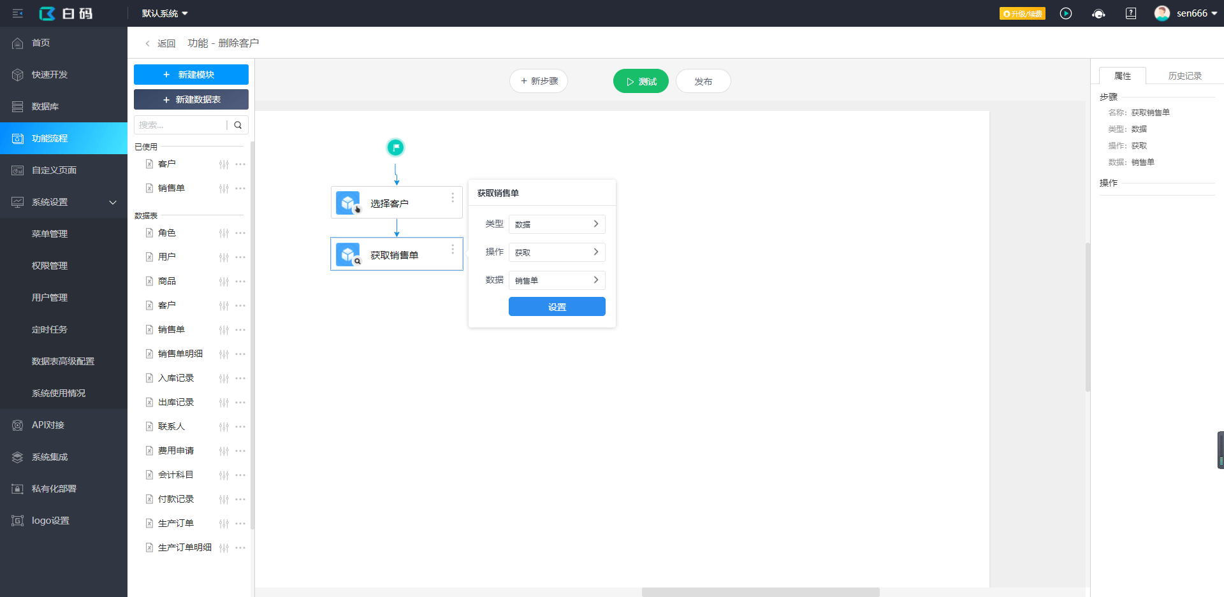Open the 数据 dropdown showing 销售单
This screenshot has height=597, width=1224.
point(557,280)
